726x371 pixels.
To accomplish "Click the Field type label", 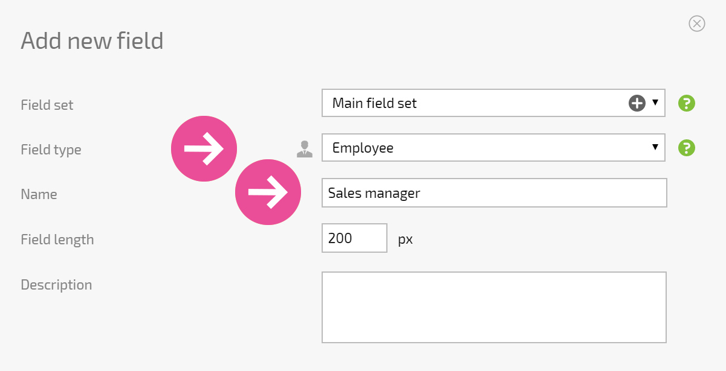I will [51, 150].
